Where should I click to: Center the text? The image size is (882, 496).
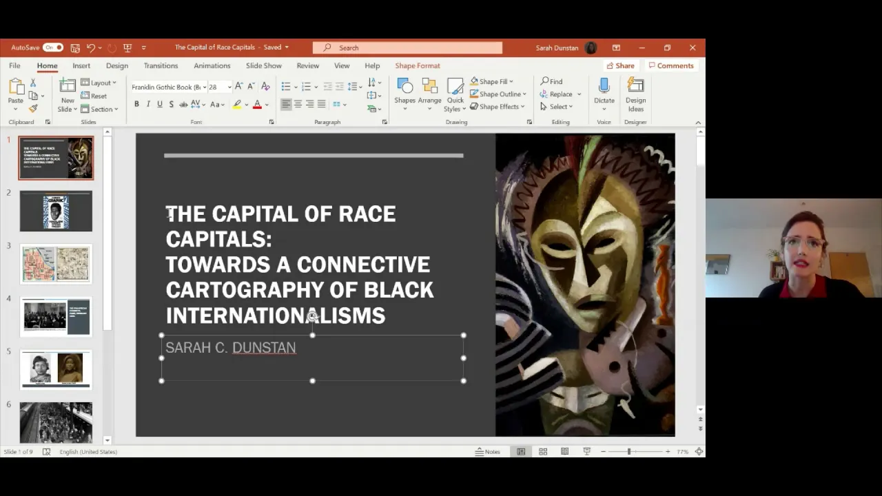click(298, 104)
